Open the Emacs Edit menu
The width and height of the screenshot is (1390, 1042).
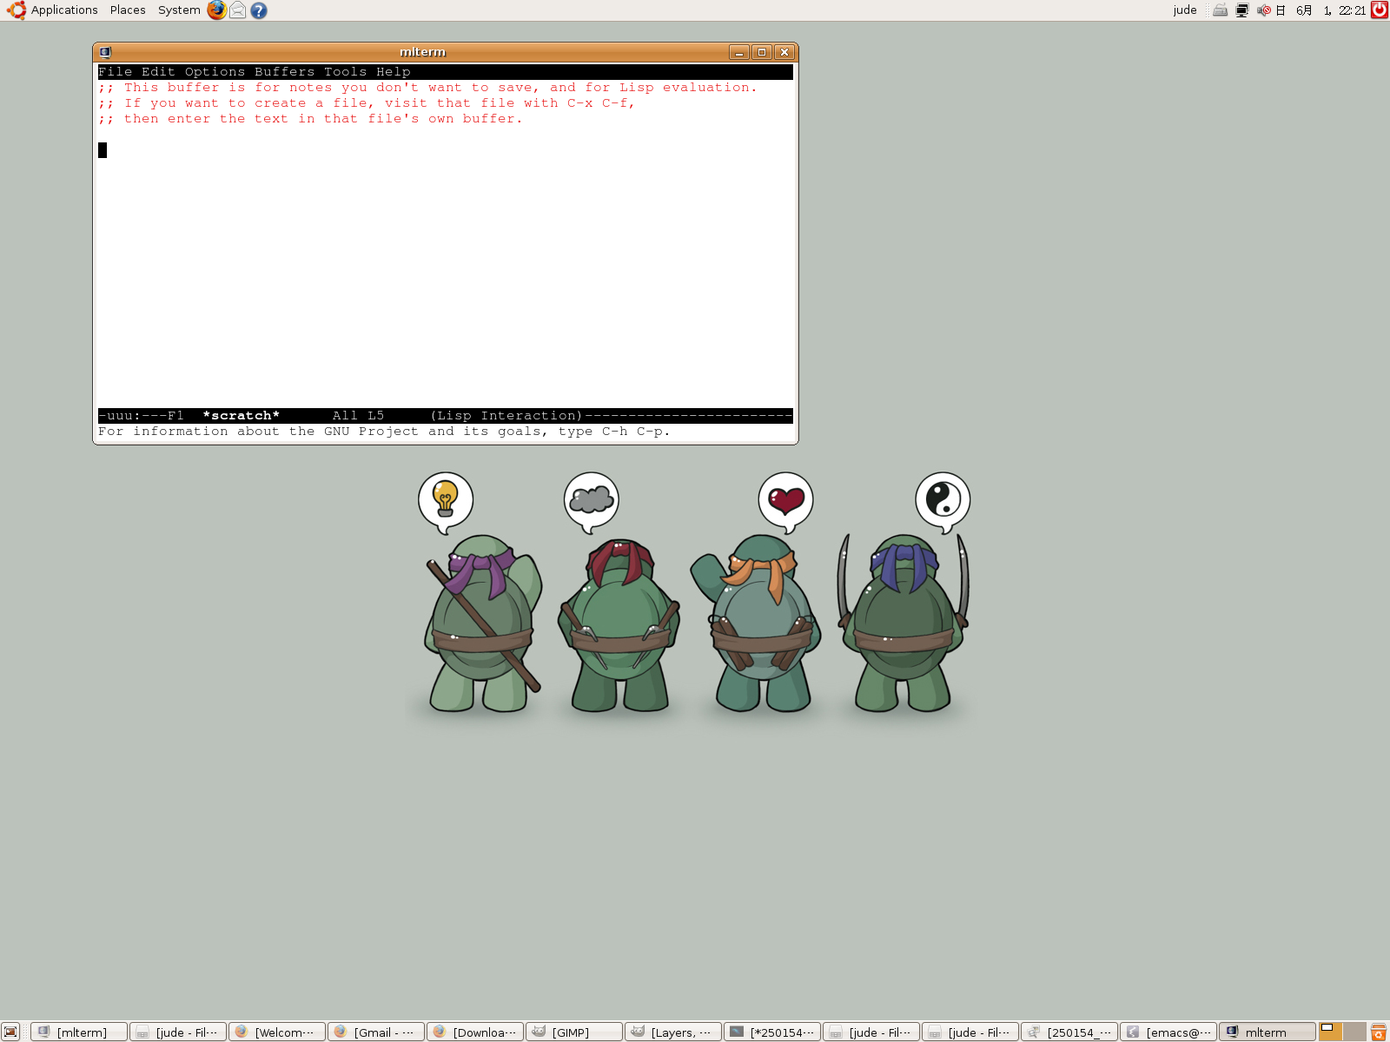pyautogui.click(x=159, y=72)
